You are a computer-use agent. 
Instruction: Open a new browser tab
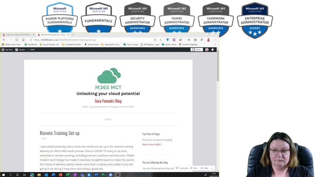(73, 35)
